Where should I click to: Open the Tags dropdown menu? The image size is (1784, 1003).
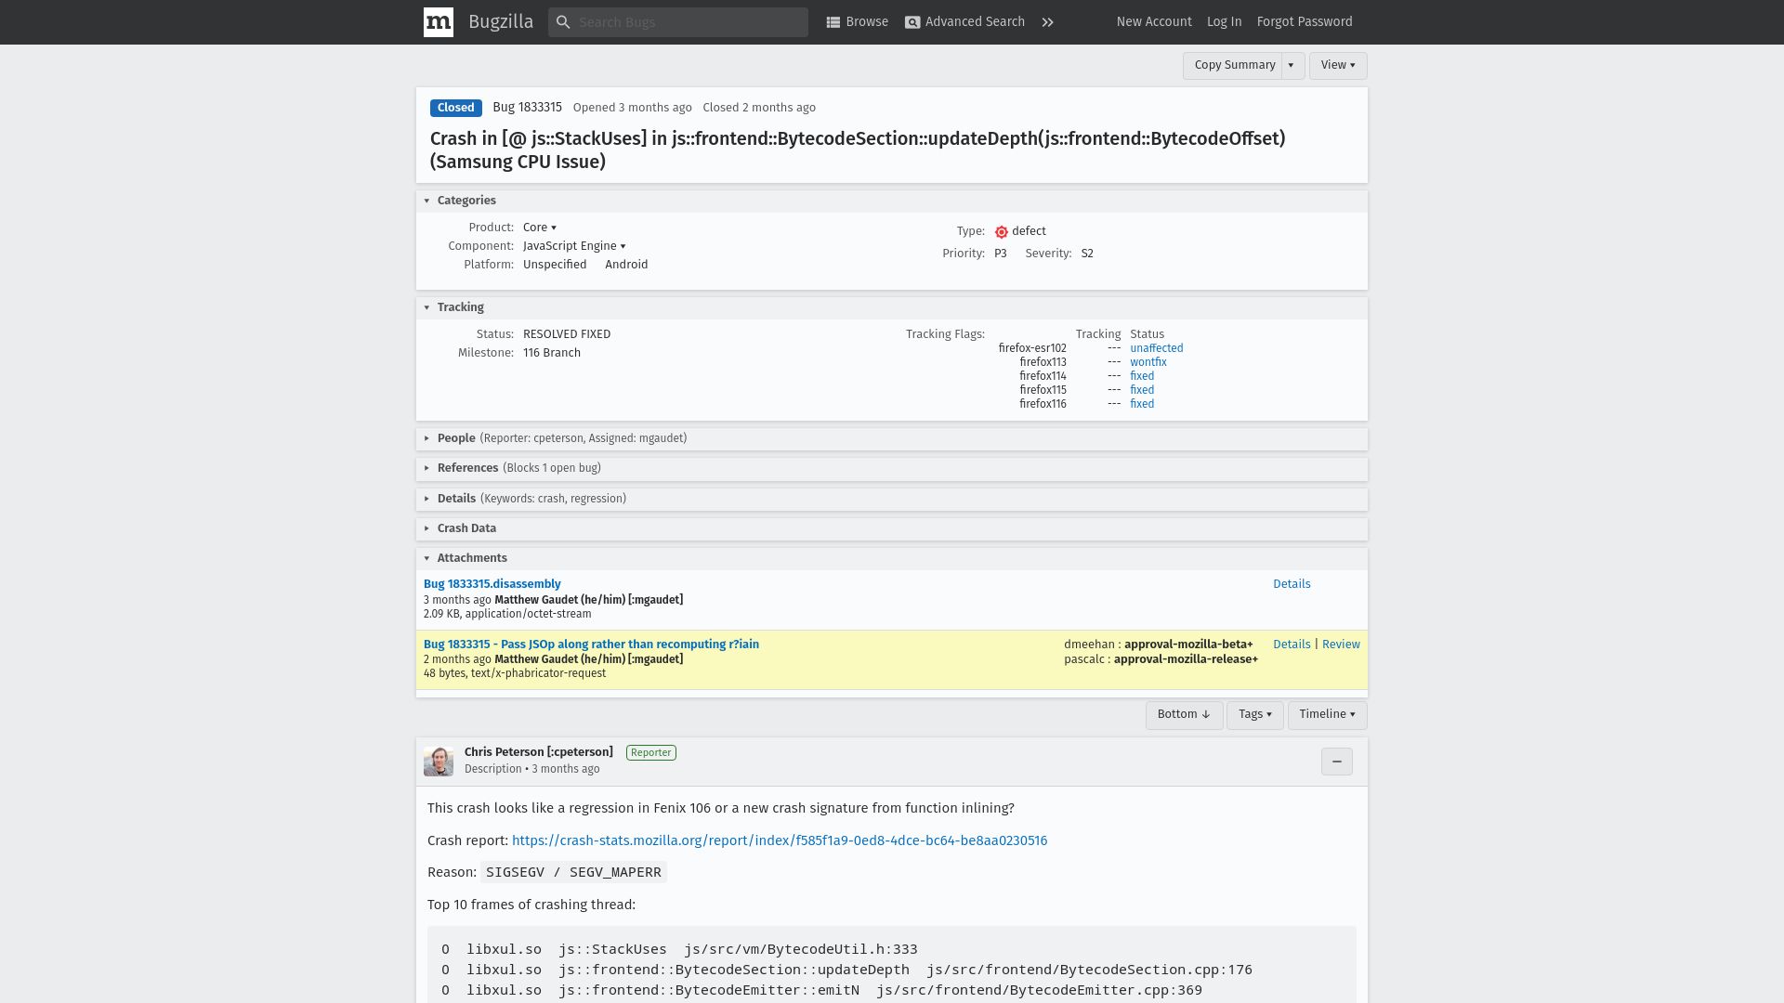point(1255,715)
